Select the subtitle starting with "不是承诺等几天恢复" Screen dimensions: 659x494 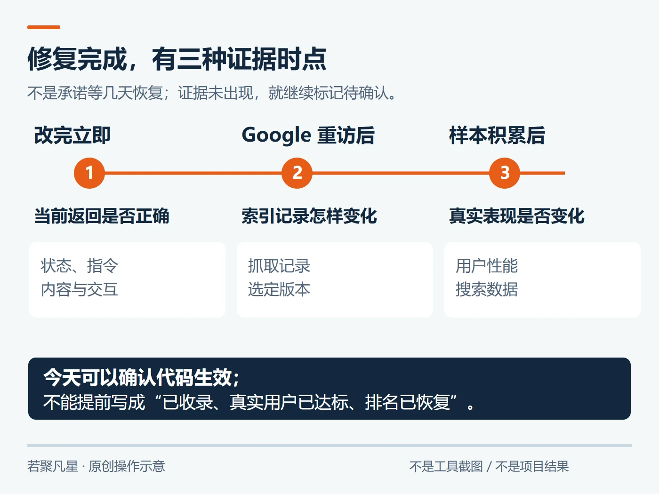pos(212,93)
